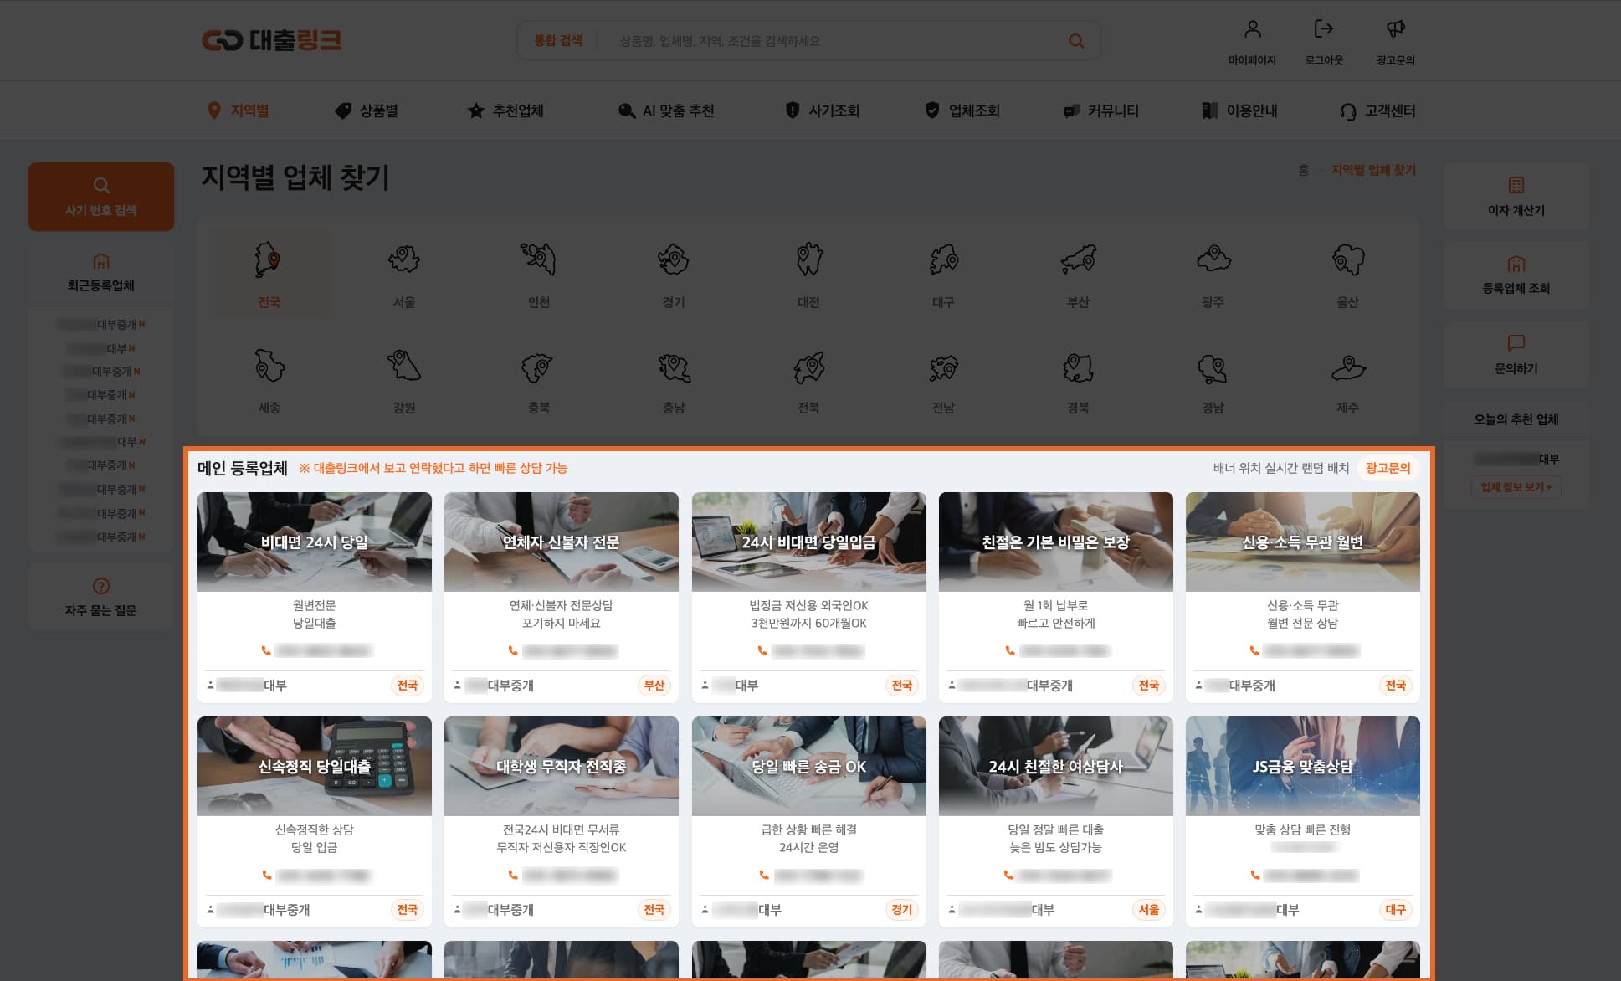Image resolution: width=1621 pixels, height=981 pixels.
Task: Click 법정금 저신용 외국인OK text
Action: (x=808, y=605)
